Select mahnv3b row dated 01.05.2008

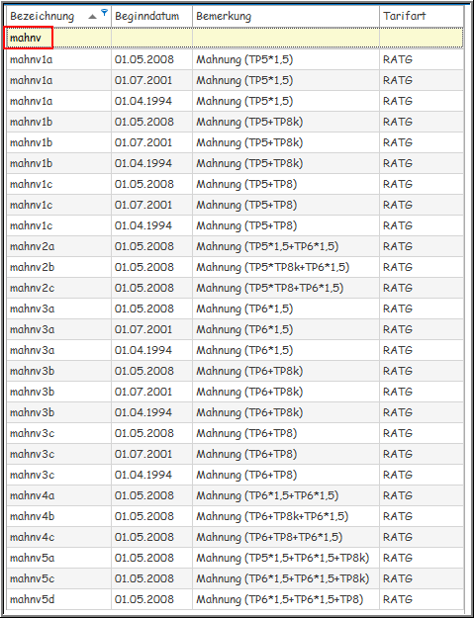click(236, 371)
